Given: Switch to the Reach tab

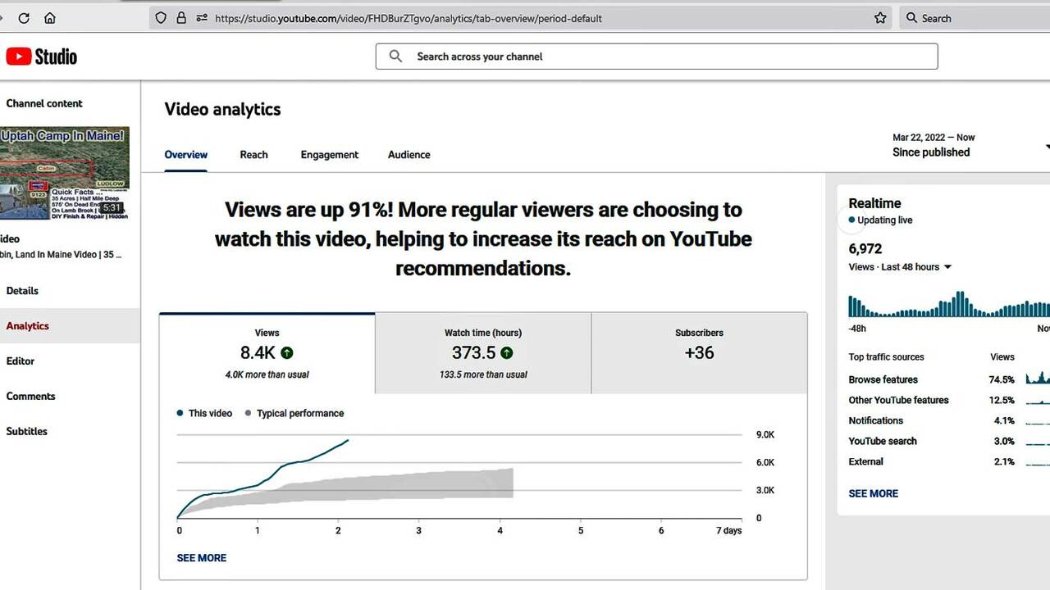Looking at the screenshot, I should 254,155.
